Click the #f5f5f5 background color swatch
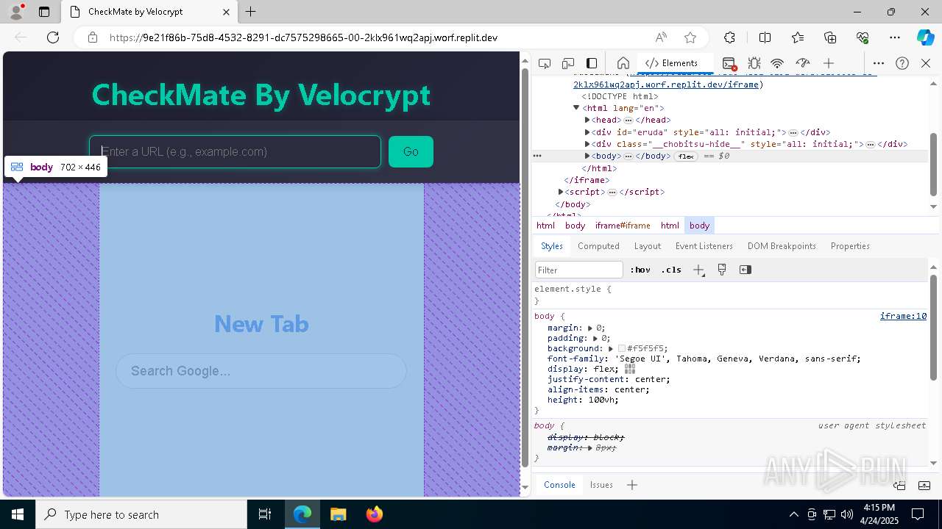The width and height of the screenshot is (942, 529). (622, 348)
